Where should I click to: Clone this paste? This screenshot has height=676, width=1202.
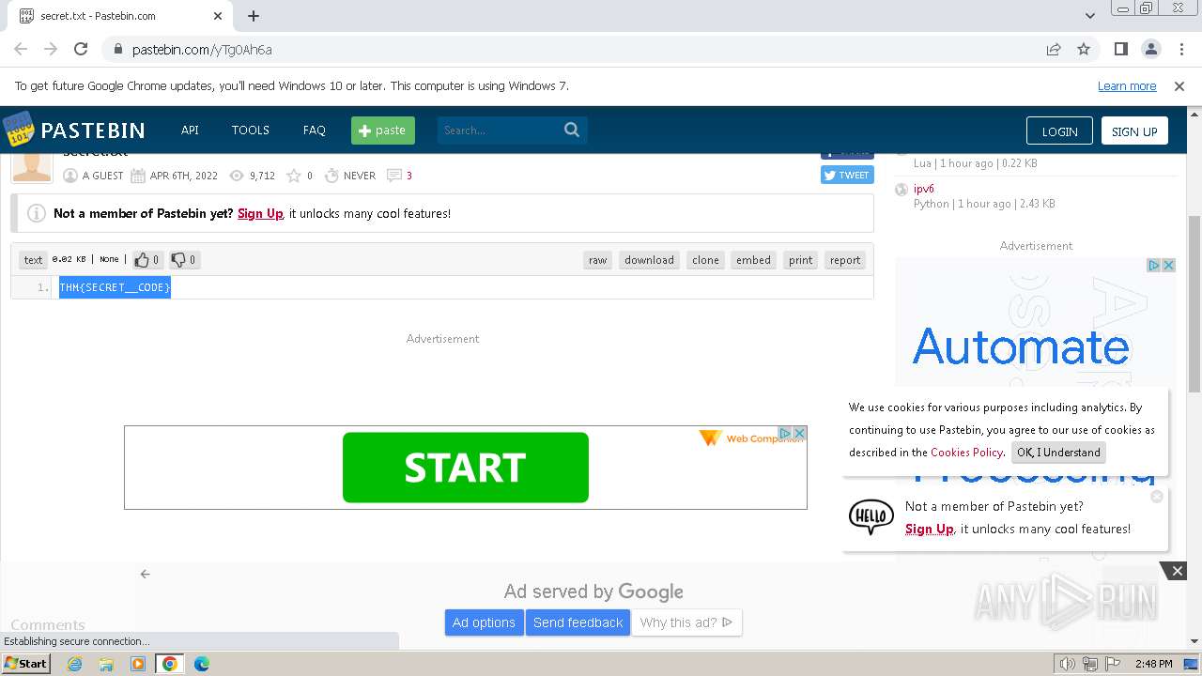(705, 260)
